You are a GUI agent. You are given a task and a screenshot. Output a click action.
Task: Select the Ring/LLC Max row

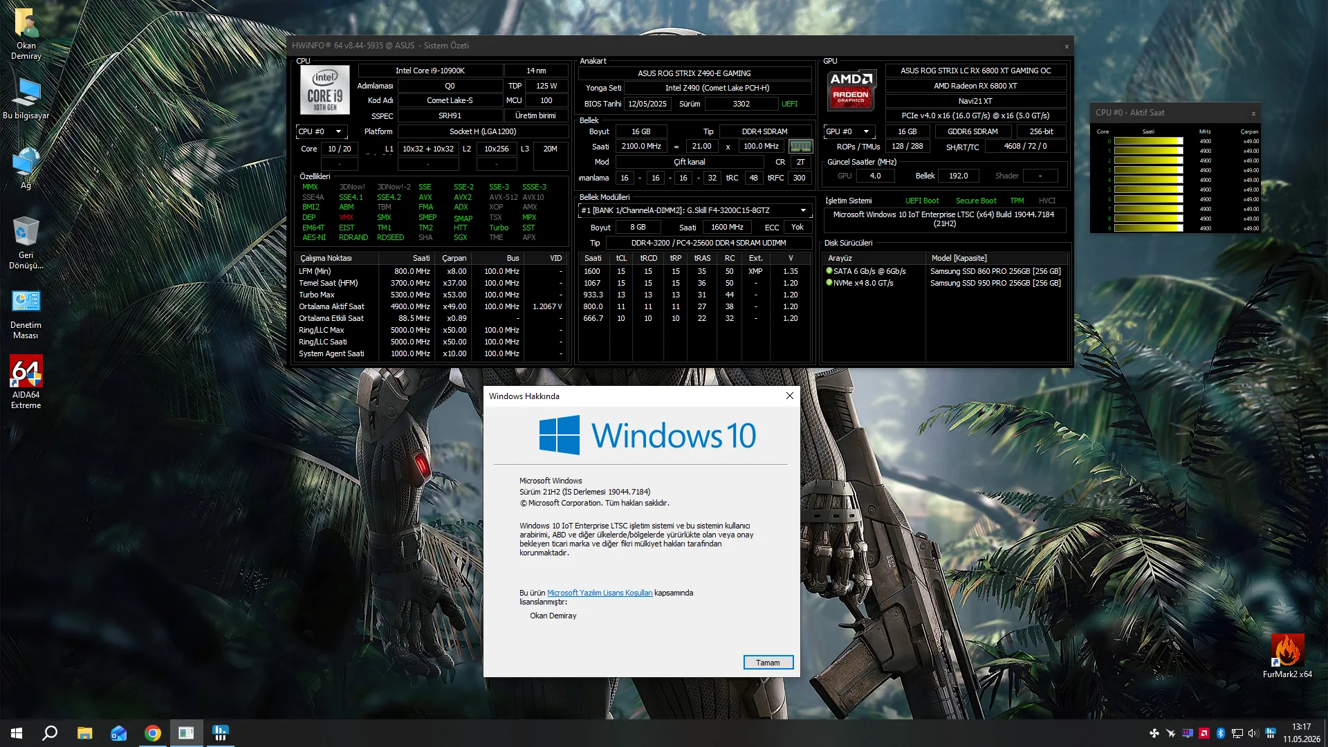click(x=431, y=330)
